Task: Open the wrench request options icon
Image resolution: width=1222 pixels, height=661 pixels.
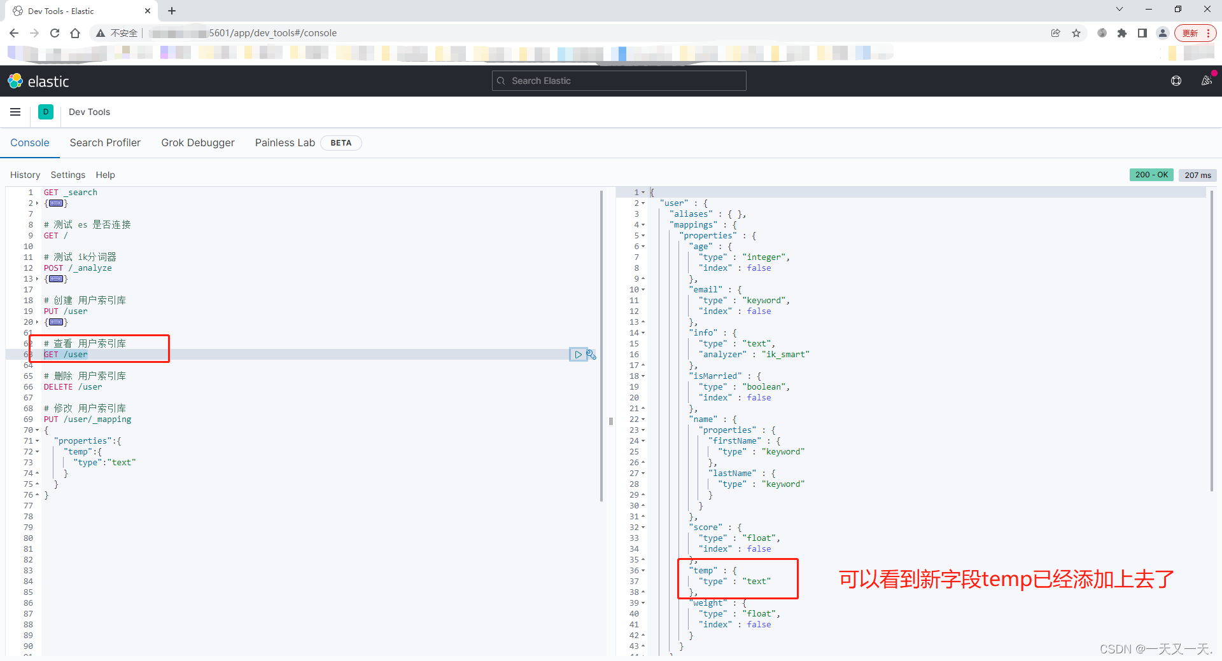Action: [591, 354]
